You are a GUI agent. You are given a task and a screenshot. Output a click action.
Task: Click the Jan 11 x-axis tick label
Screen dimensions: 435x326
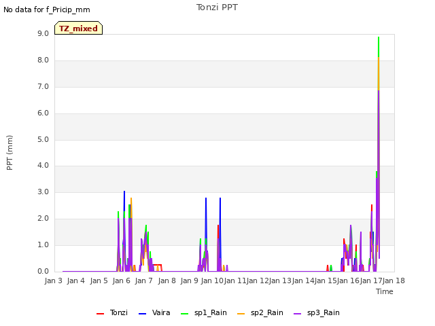tap(235, 280)
